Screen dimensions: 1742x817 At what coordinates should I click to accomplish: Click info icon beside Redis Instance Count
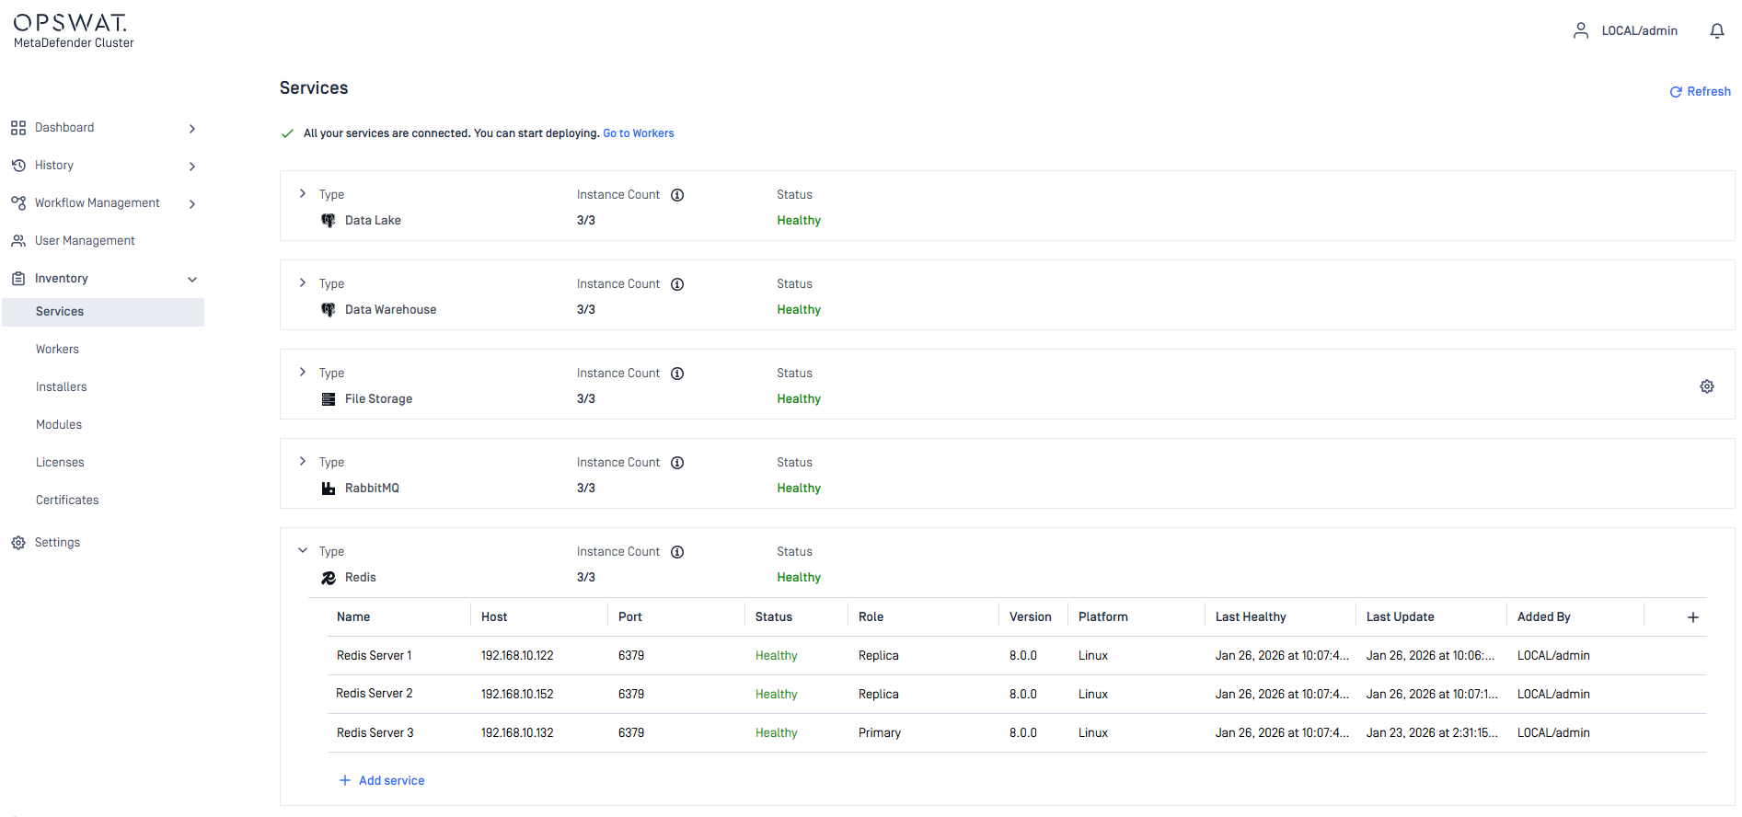pyautogui.click(x=677, y=552)
